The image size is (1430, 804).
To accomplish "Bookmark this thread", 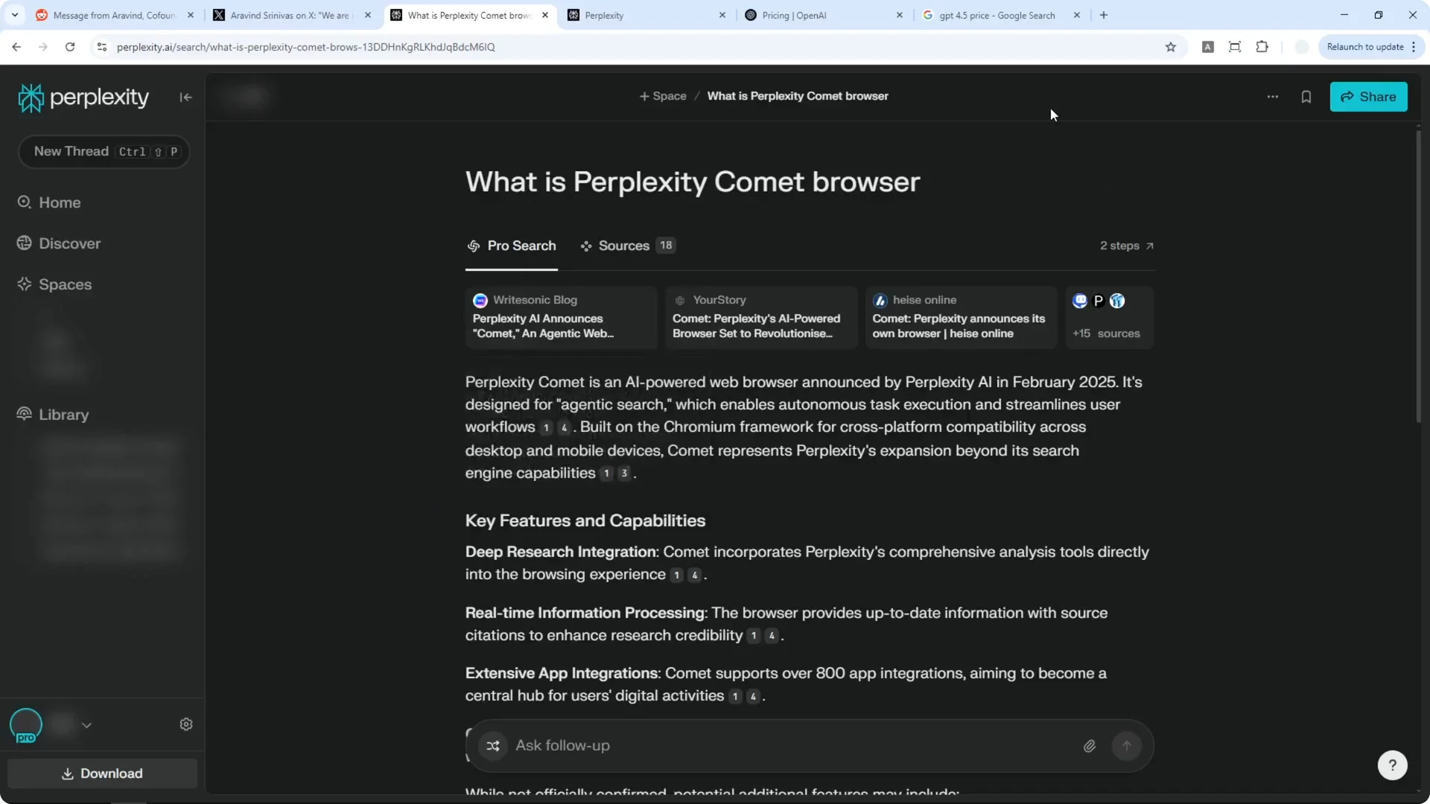I will click(x=1306, y=97).
